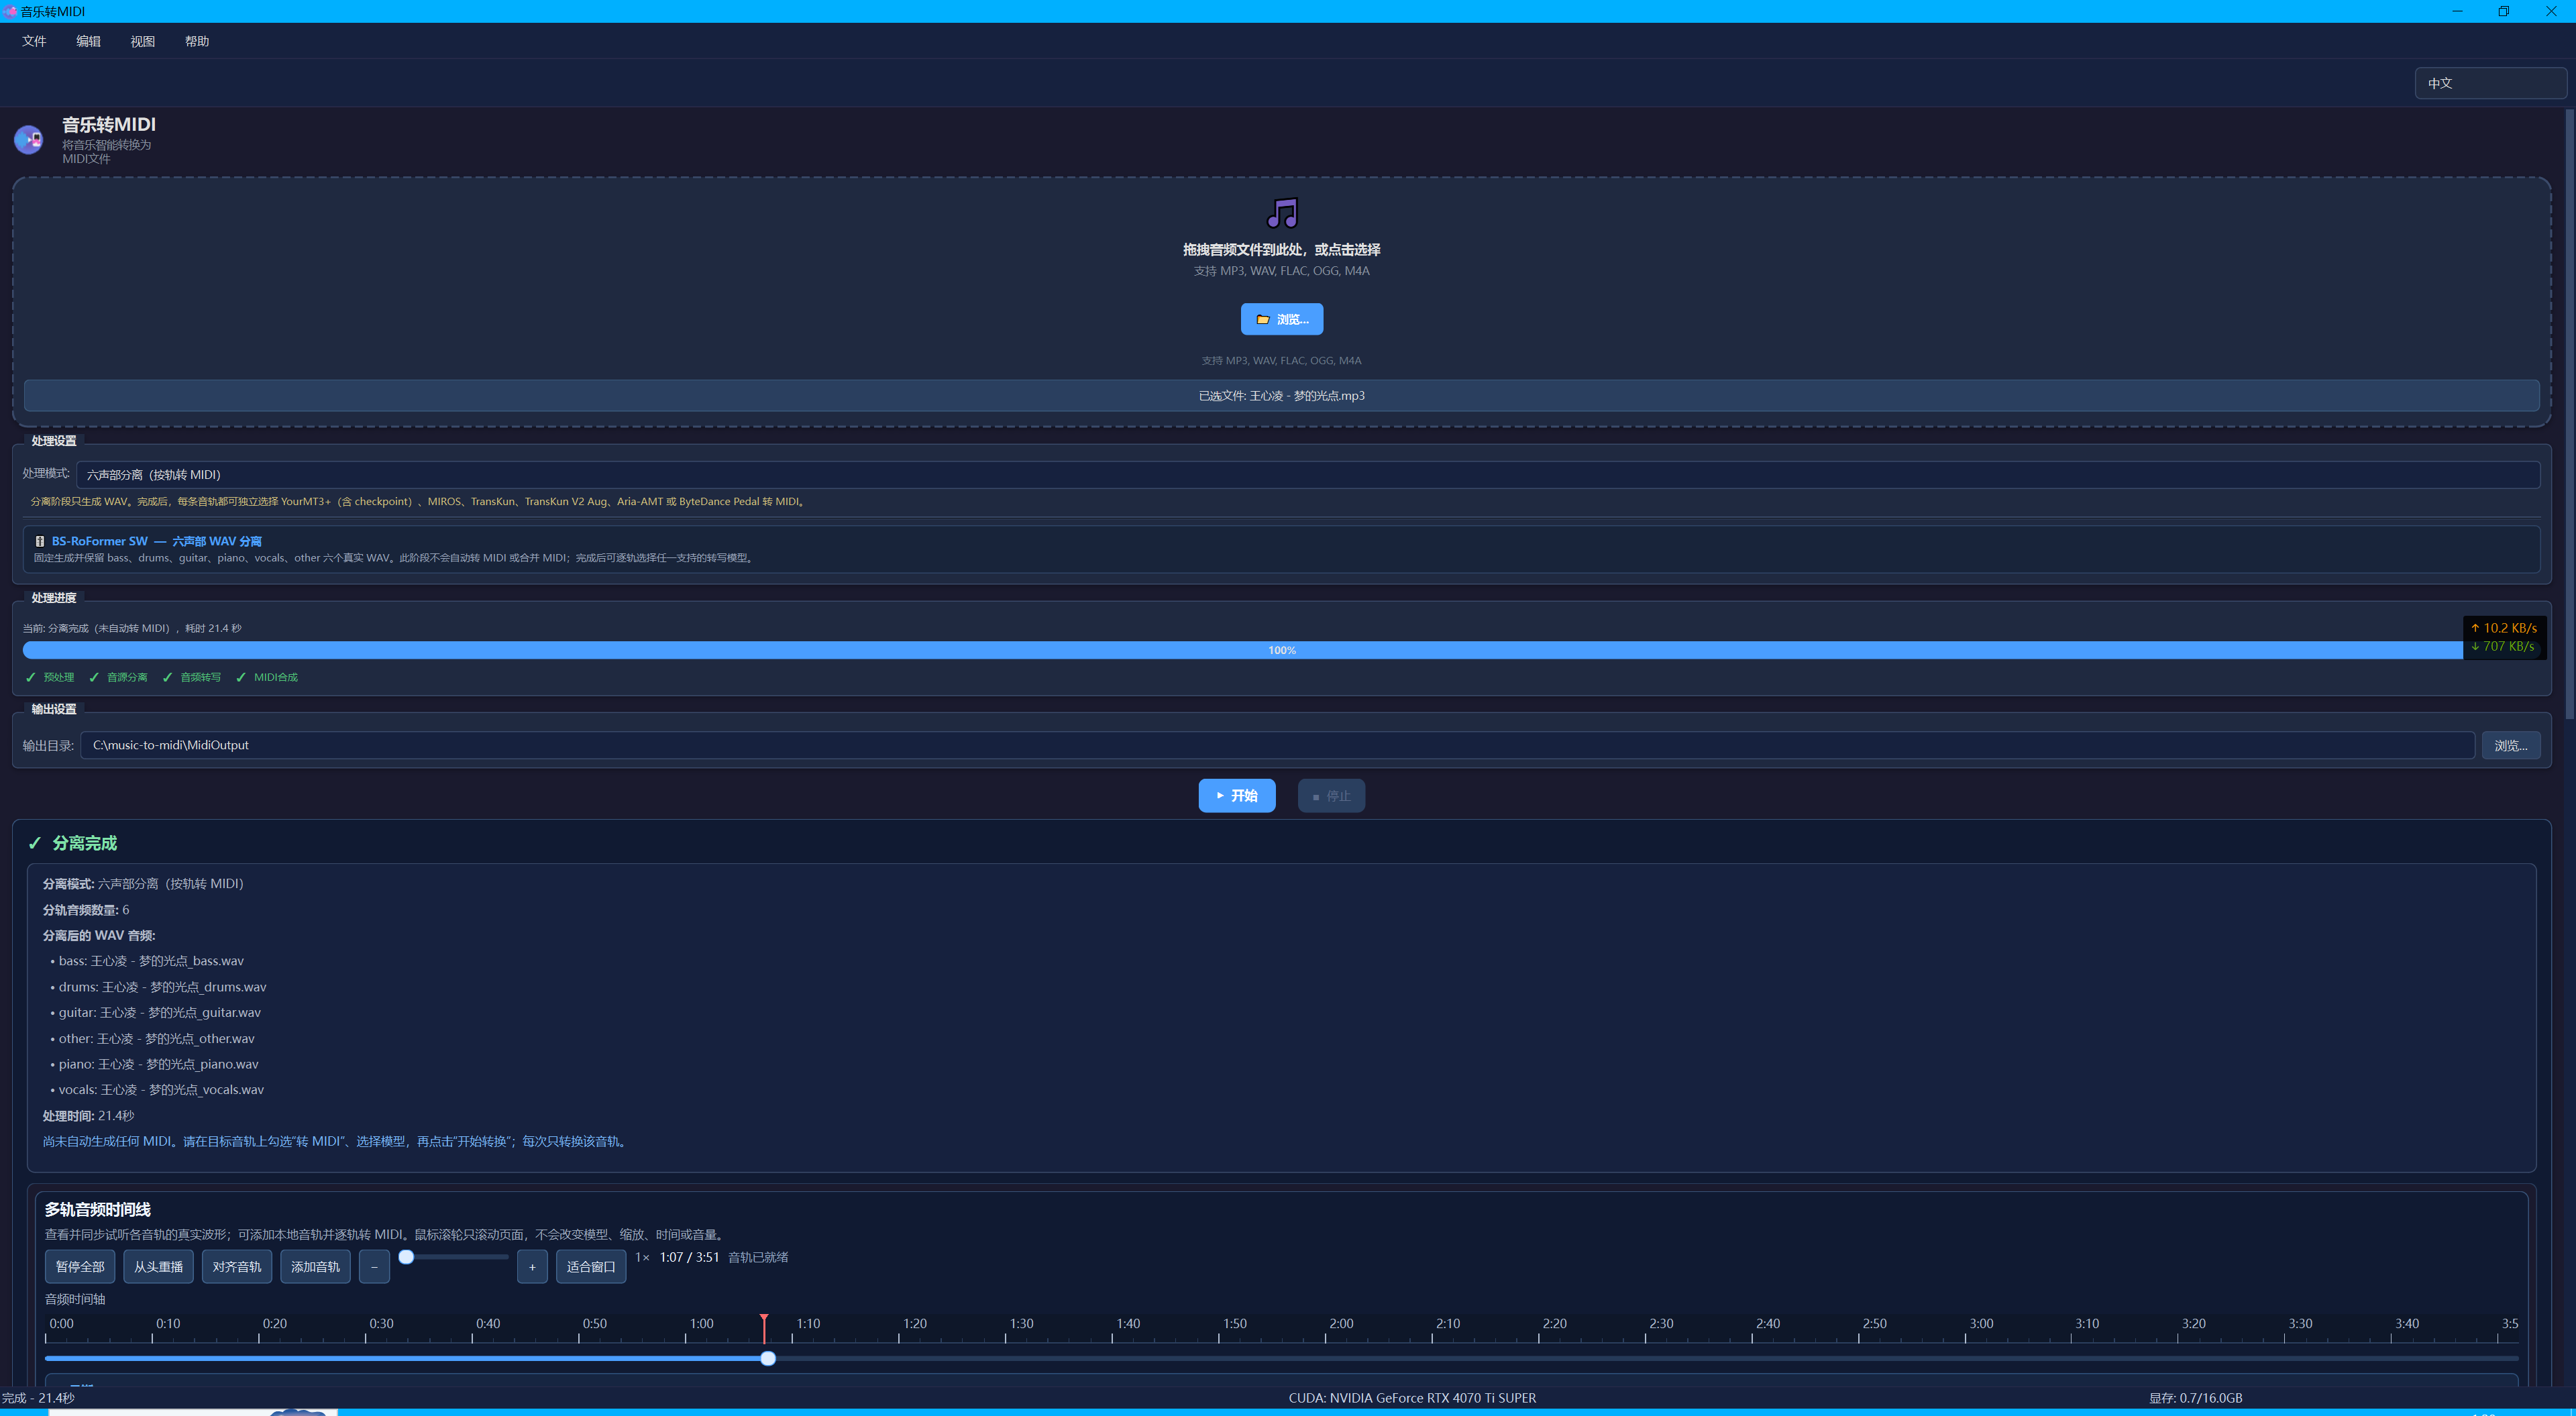Open the 处理模式 mode dropdown
The height and width of the screenshot is (1416, 2576).
1308,474
